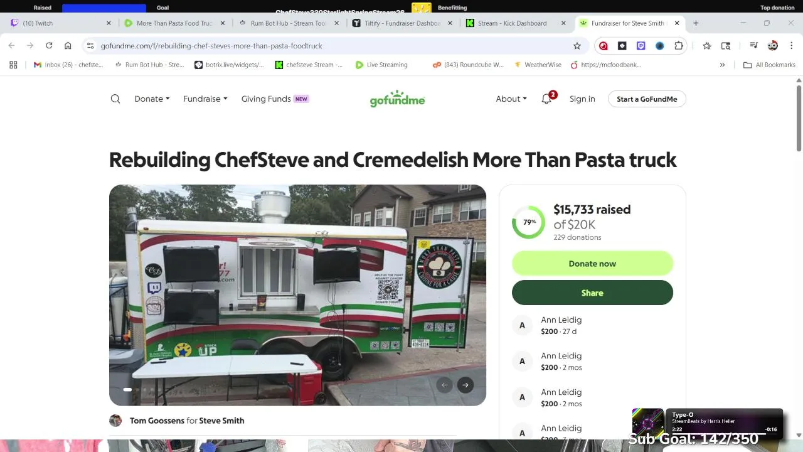Click the gofundme logo
Image resolution: width=803 pixels, height=452 pixels.
pos(397,99)
